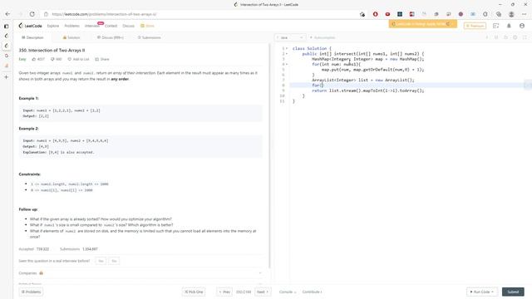This screenshot has height=299, width=532.
Task: Toggle the Autocomplete option
Action: coord(323,37)
